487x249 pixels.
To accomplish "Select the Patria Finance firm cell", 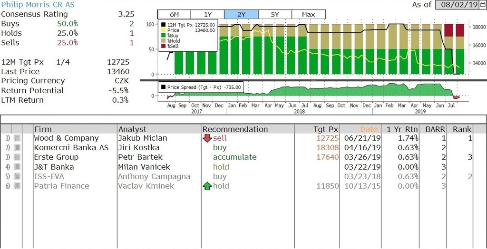I will 61,186.
